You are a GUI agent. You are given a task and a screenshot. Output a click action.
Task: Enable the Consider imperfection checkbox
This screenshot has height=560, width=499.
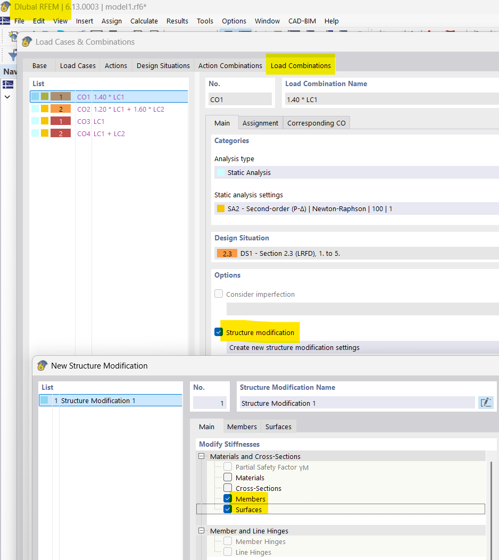tap(219, 294)
